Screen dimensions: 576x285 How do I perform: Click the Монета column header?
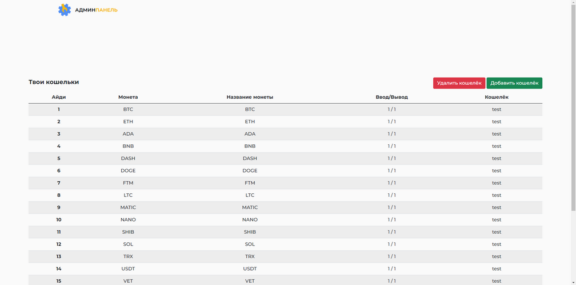tap(128, 97)
